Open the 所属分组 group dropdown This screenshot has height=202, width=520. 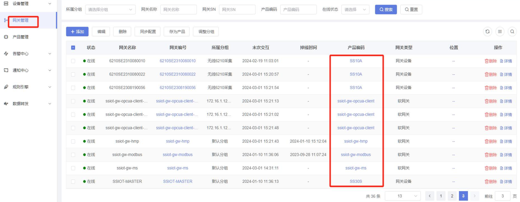pyautogui.click(x=110, y=10)
